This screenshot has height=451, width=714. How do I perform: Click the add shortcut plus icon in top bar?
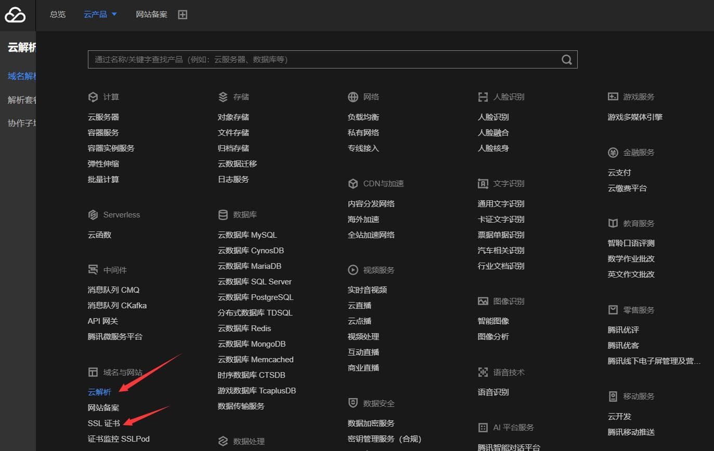[183, 15]
